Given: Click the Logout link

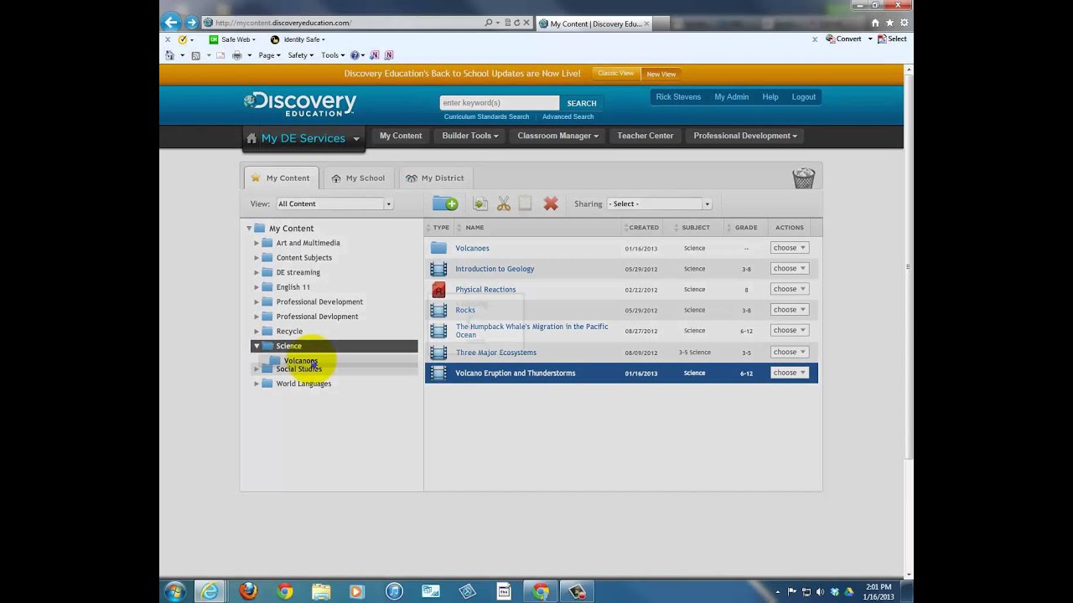Looking at the screenshot, I should (x=803, y=97).
